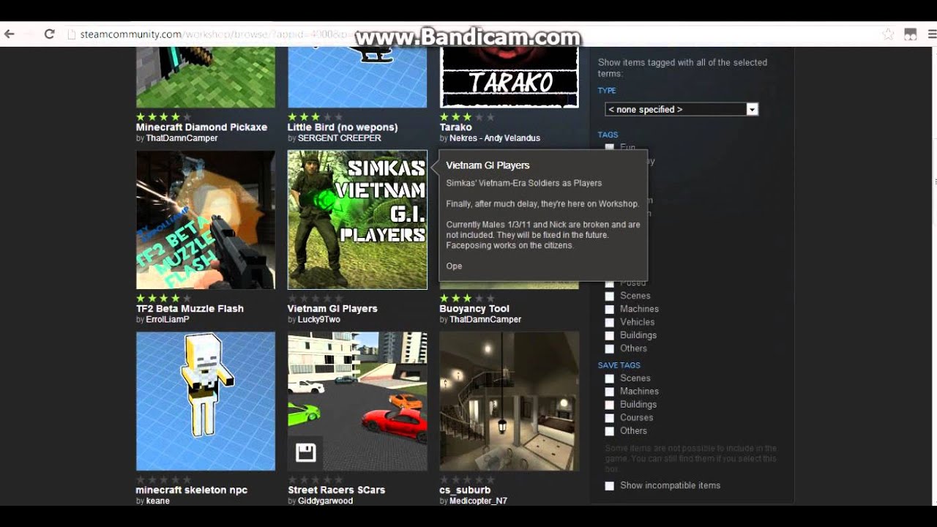Click the star rating above Tarako title
Viewport: 937px width, 527px height.
click(x=467, y=116)
